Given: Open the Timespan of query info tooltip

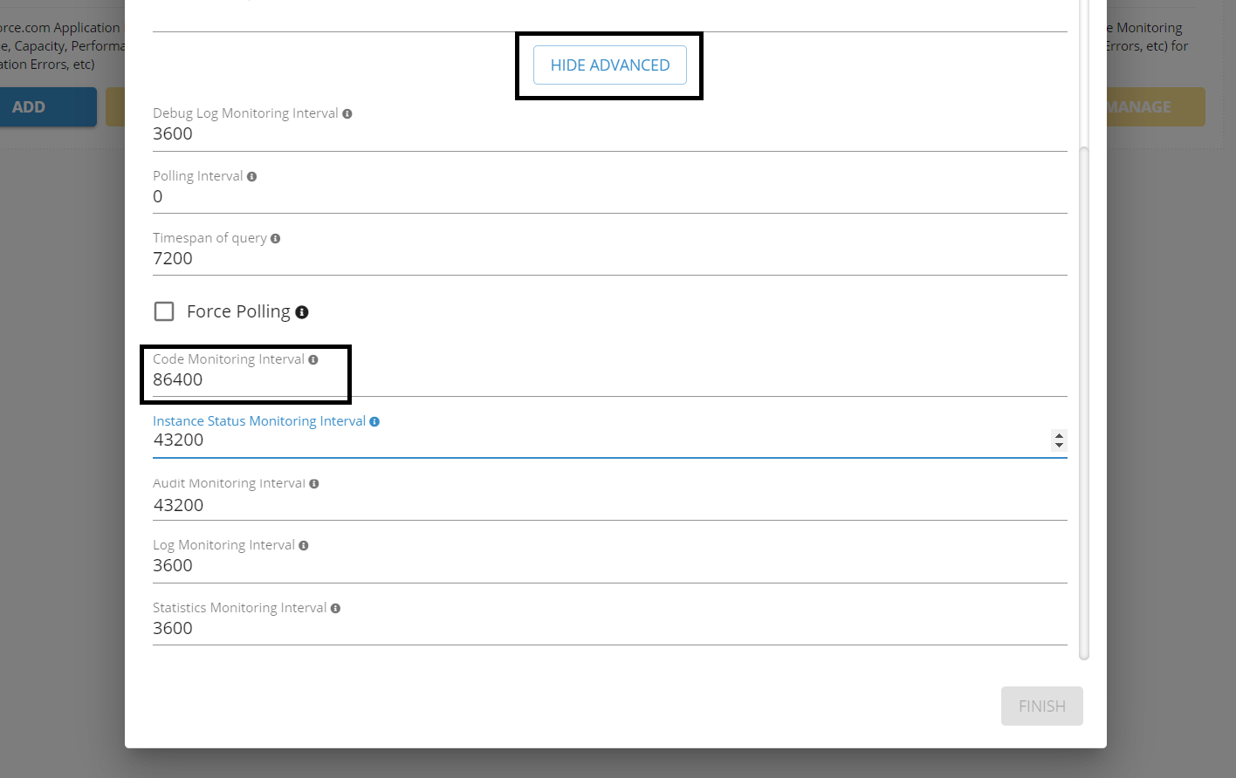Looking at the screenshot, I should 276,237.
